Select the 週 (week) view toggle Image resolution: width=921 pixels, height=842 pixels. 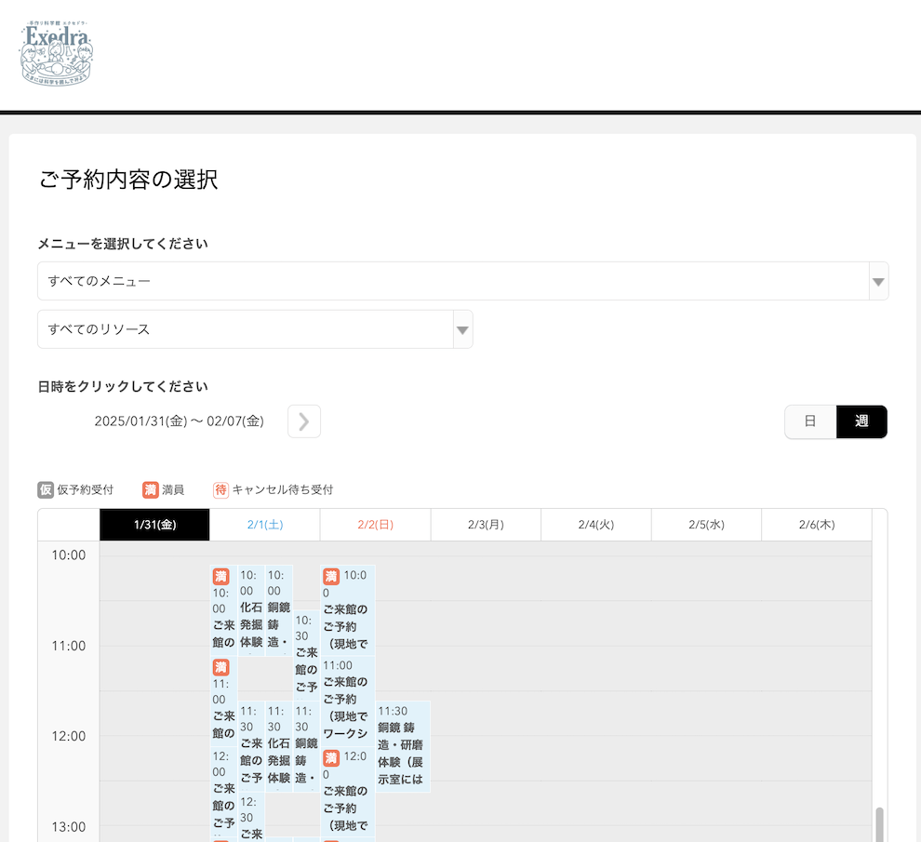pyautogui.click(x=861, y=421)
